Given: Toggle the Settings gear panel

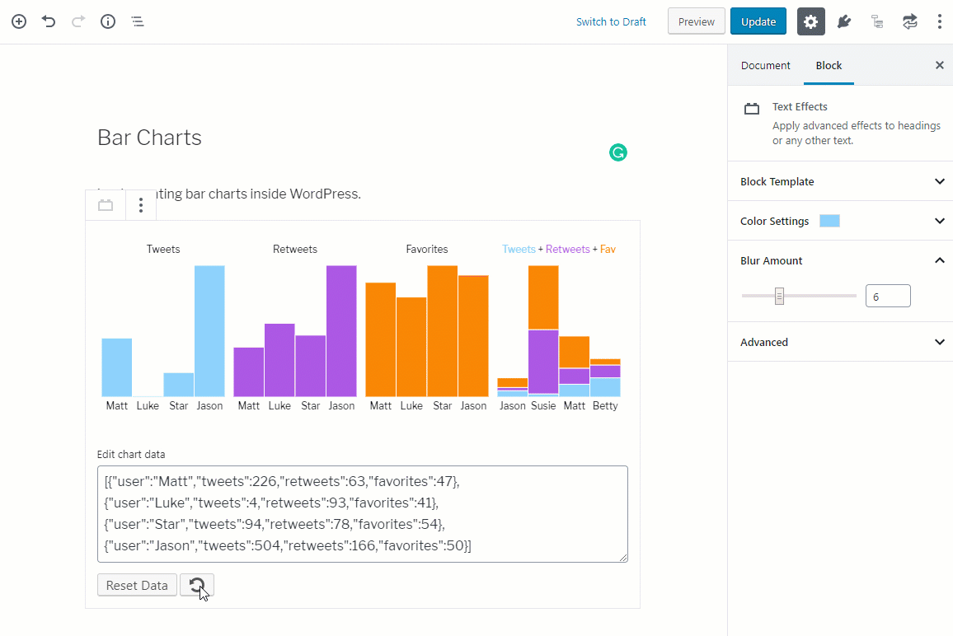Looking at the screenshot, I should click(810, 21).
